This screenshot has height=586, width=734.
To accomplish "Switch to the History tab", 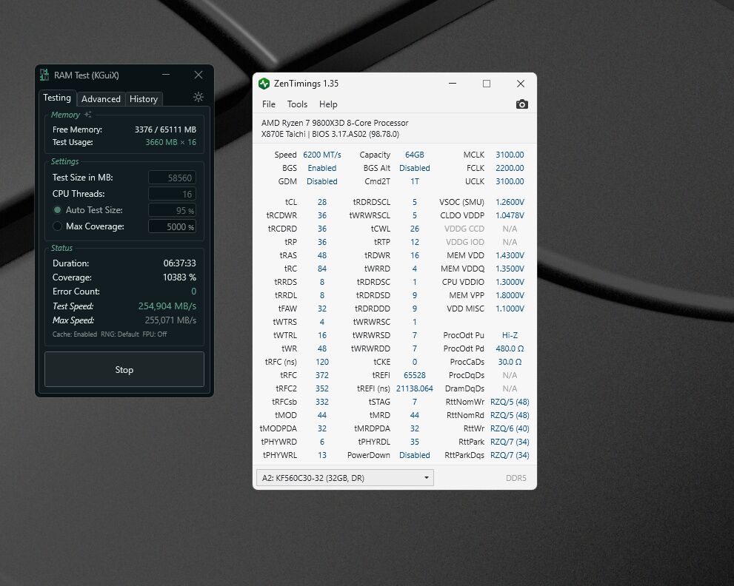I will 144,98.
